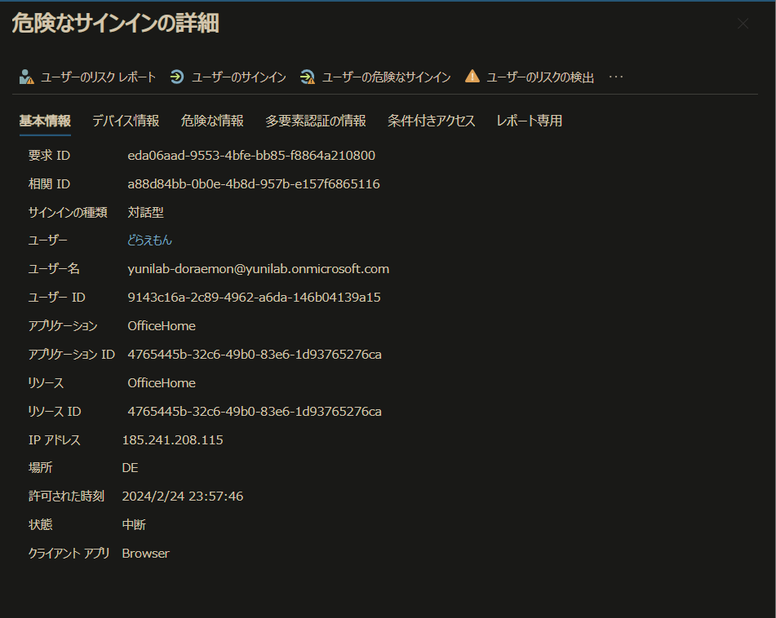This screenshot has width=776, height=618.
Task: Click the リソース ID value 4765445b
Action: click(x=255, y=412)
